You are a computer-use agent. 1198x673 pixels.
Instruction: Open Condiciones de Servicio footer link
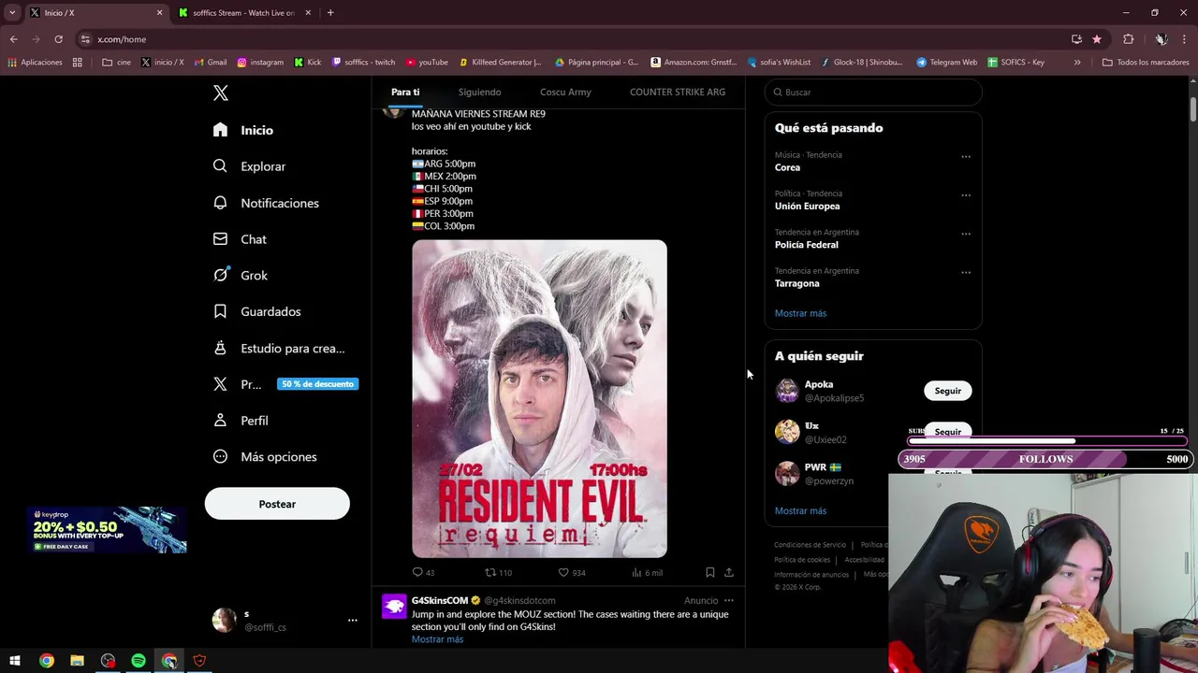(x=810, y=545)
